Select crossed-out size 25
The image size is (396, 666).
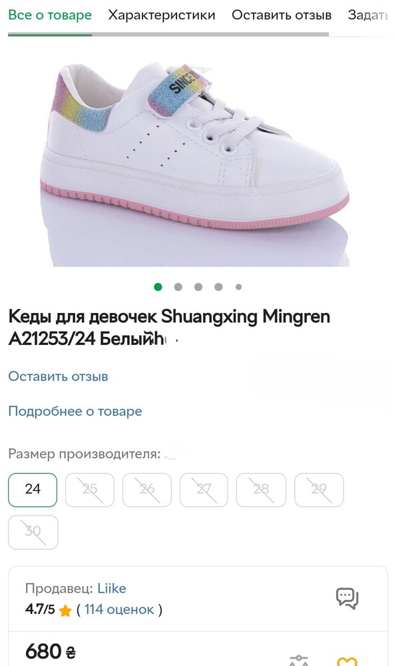(x=90, y=490)
